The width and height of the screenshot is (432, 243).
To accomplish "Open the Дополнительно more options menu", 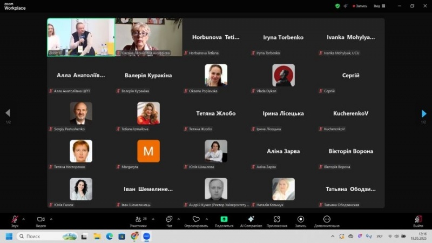I will coord(327,219).
